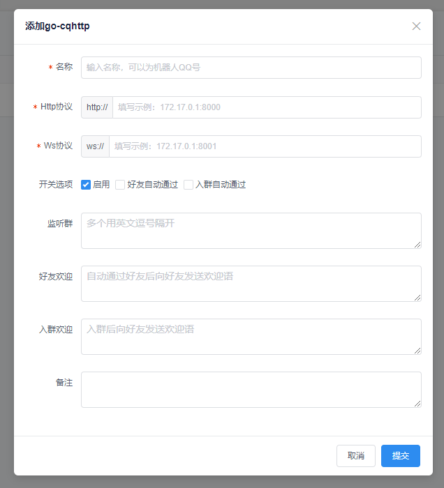The width and height of the screenshot is (444, 488).
Task: Click the 监听群 field label
Action: click(x=60, y=224)
